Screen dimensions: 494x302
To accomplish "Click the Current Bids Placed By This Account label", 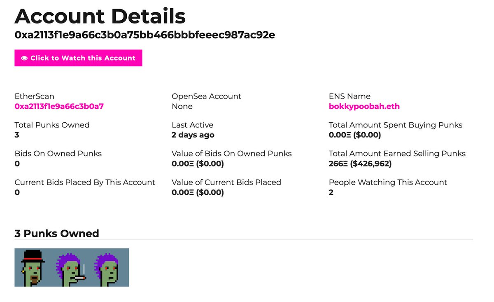I will 85,182.
